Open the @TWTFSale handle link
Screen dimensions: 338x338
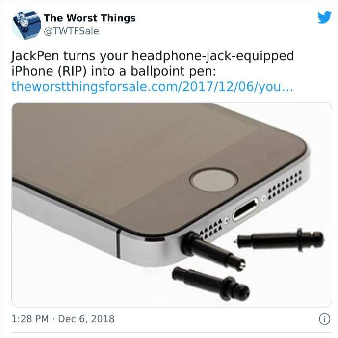click(x=71, y=31)
